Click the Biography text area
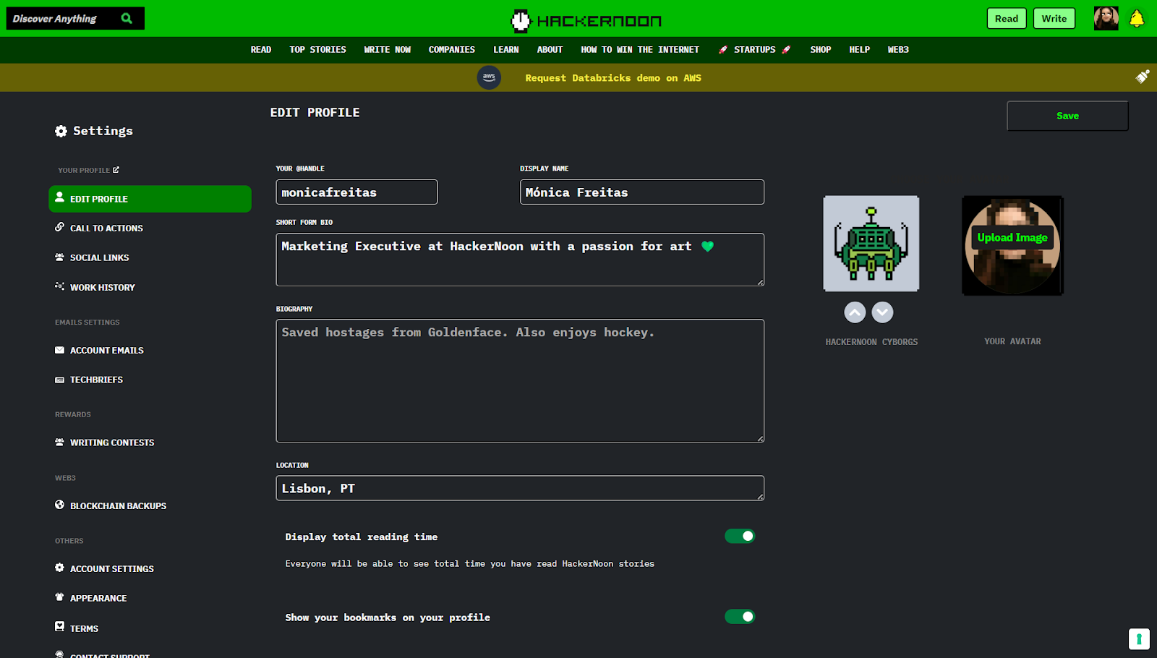This screenshot has width=1157, height=658. tap(520, 381)
